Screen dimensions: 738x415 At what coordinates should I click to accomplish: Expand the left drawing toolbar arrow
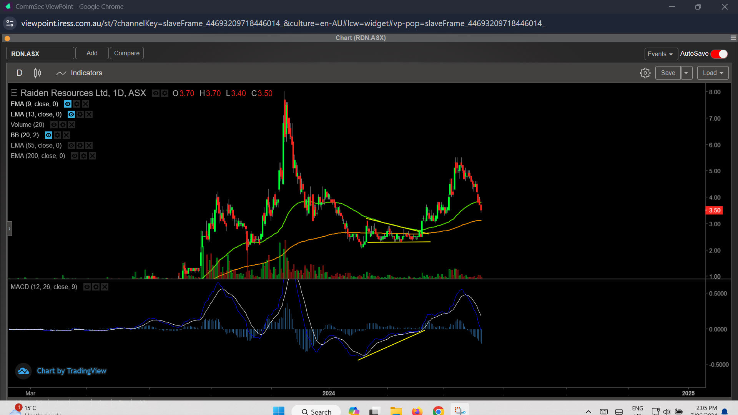point(9,229)
